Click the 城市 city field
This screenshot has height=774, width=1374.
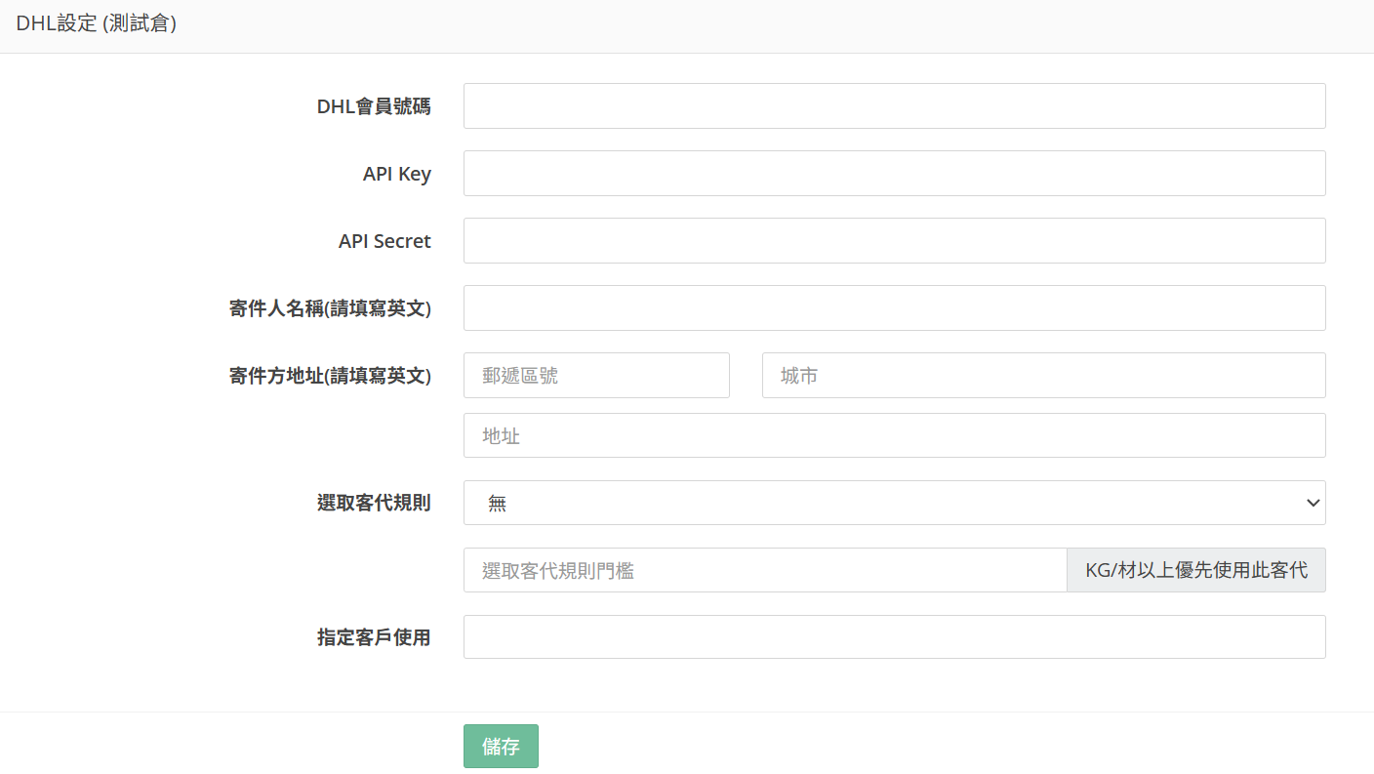pyautogui.click(x=1043, y=375)
